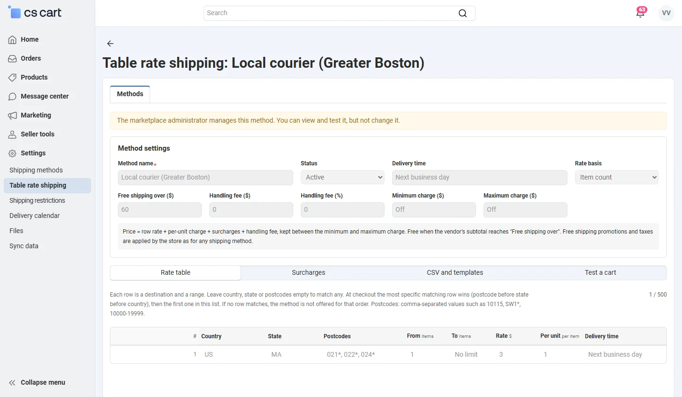Open Shipping methods in the sidebar

pyautogui.click(x=47, y=170)
